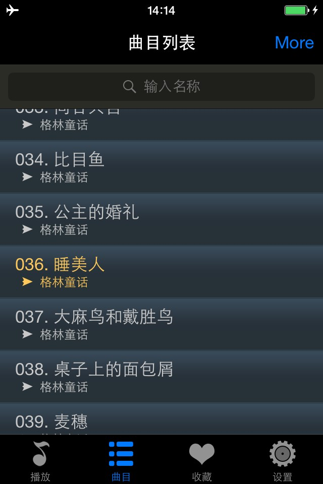This screenshot has height=484, width=323.
Task: Open the 收藏 heart favorites tab
Action: click(201, 460)
